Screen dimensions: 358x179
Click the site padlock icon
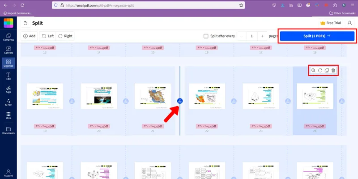tap(62, 5)
